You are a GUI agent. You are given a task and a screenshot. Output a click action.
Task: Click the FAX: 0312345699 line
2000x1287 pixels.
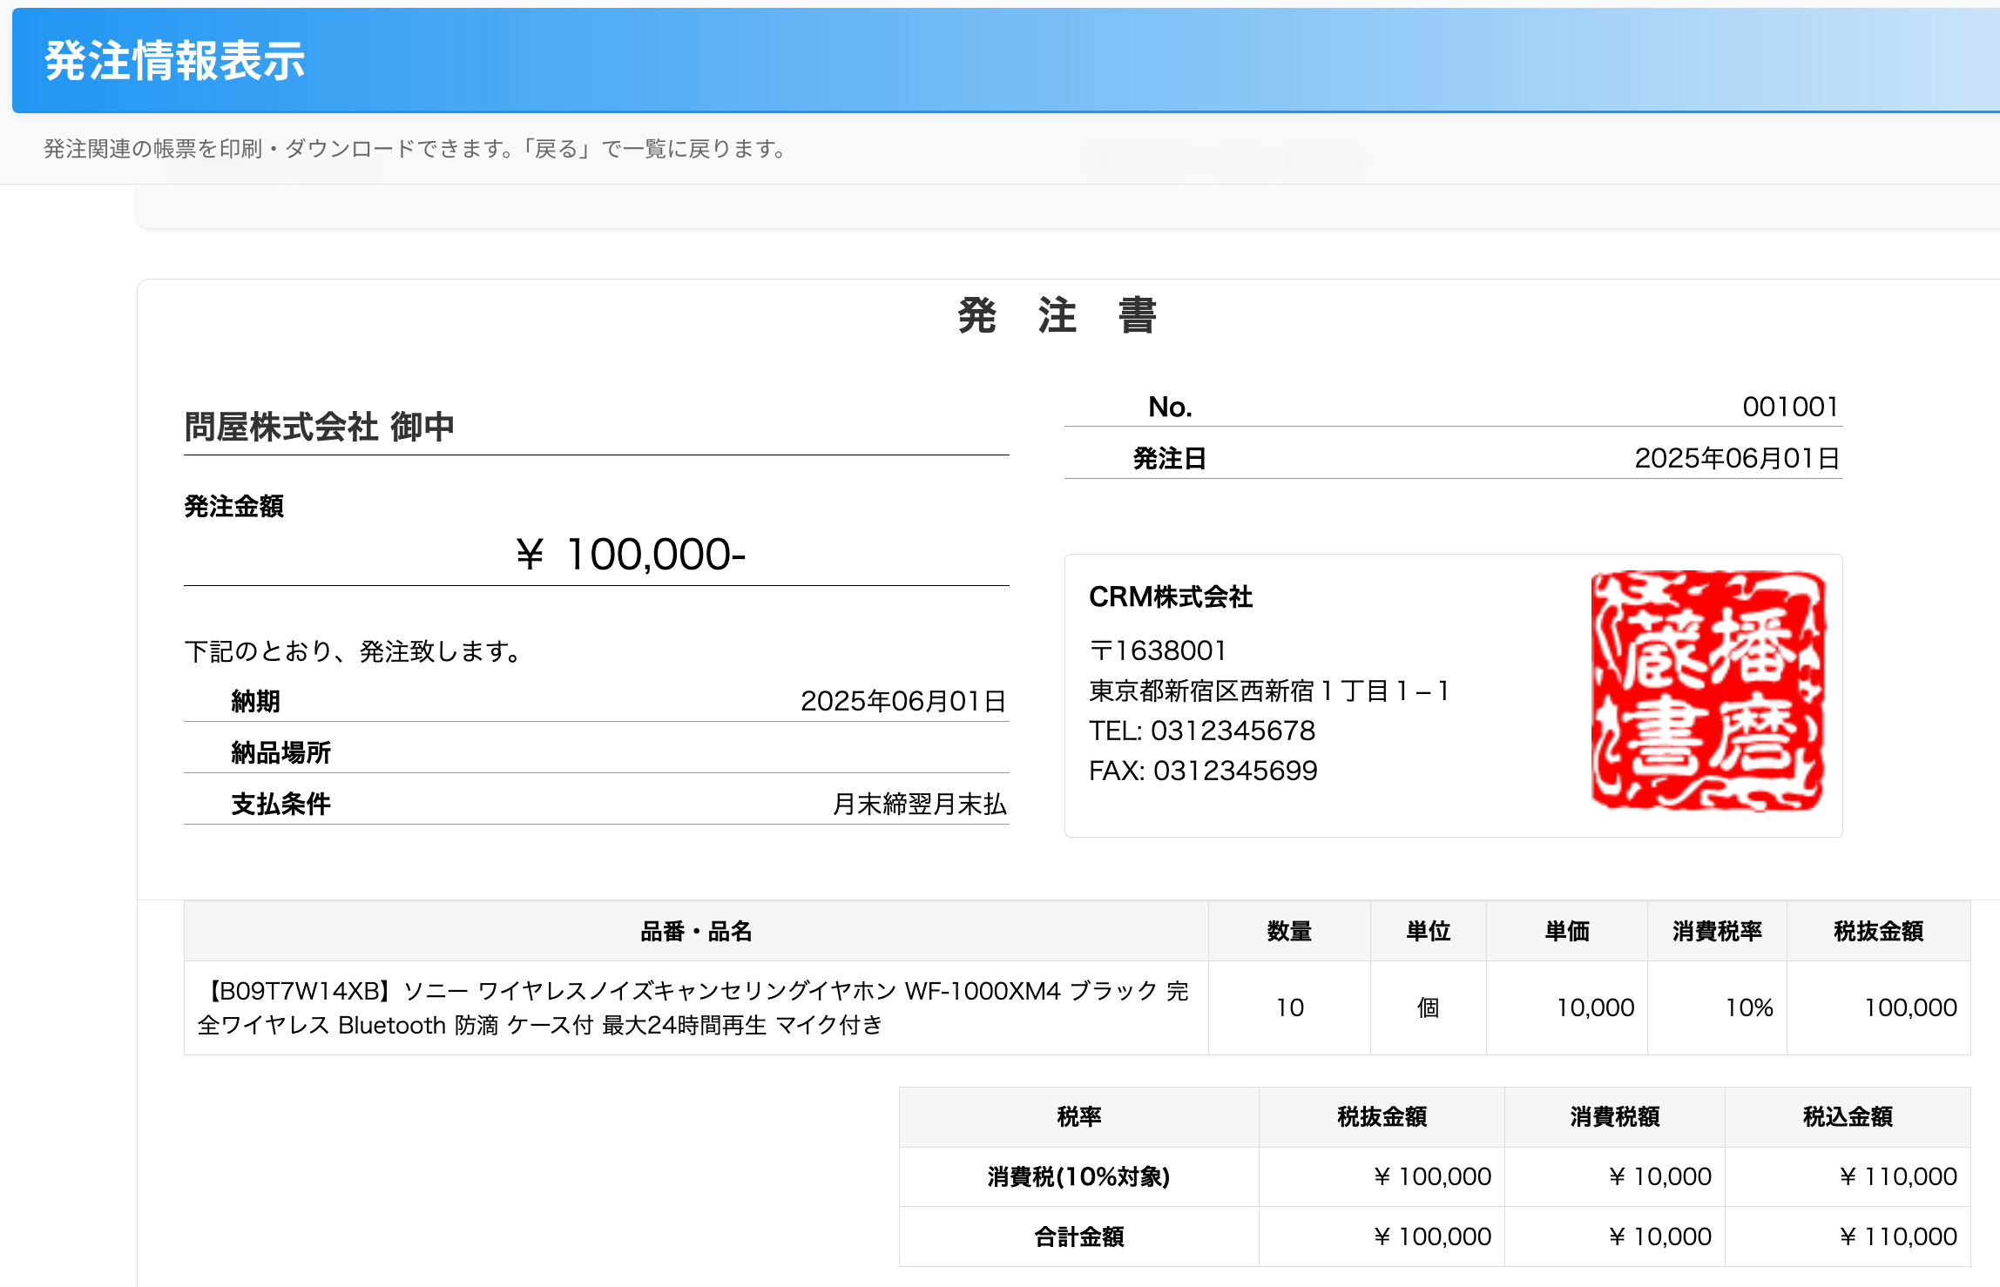1202,771
